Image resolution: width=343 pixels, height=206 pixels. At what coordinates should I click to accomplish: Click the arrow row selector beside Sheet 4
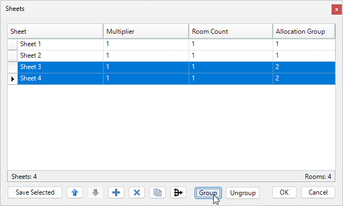click(x=13, y=78)
